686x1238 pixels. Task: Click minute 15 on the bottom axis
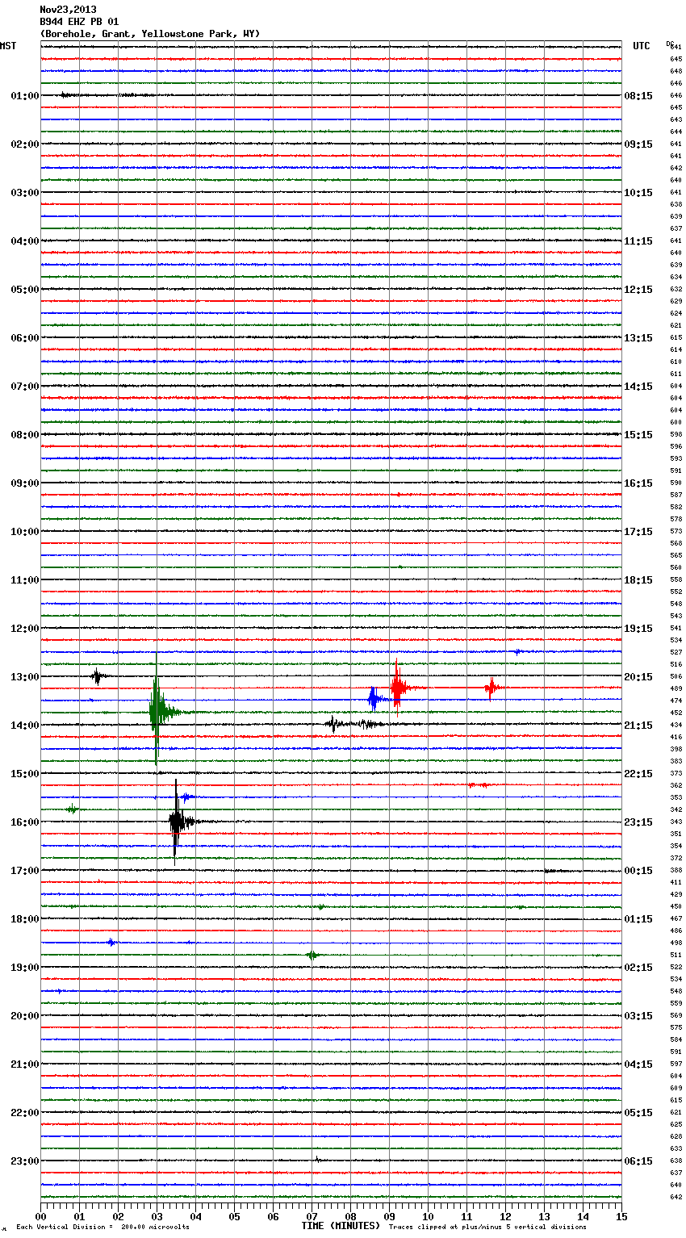pos(621,1216)
